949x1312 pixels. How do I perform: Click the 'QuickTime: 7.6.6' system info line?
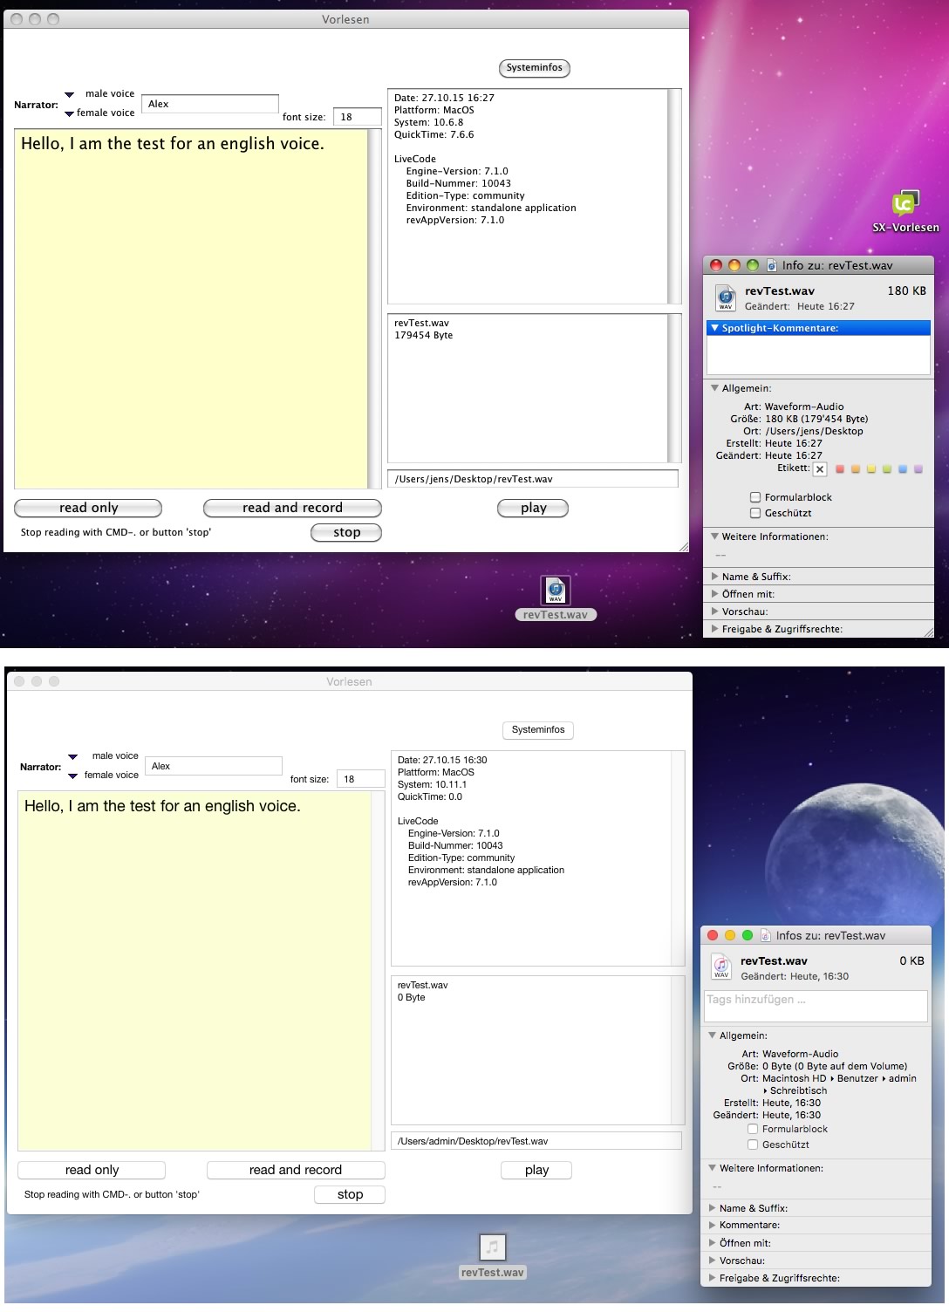[x=434, y=135]
